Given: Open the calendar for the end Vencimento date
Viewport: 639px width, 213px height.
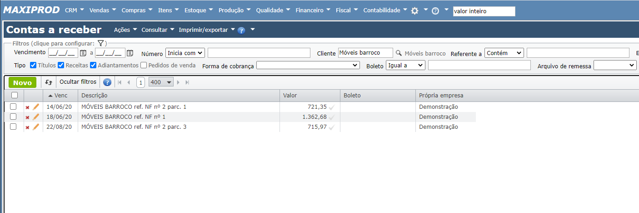Looking at the screenshot, I should point(130,53).
